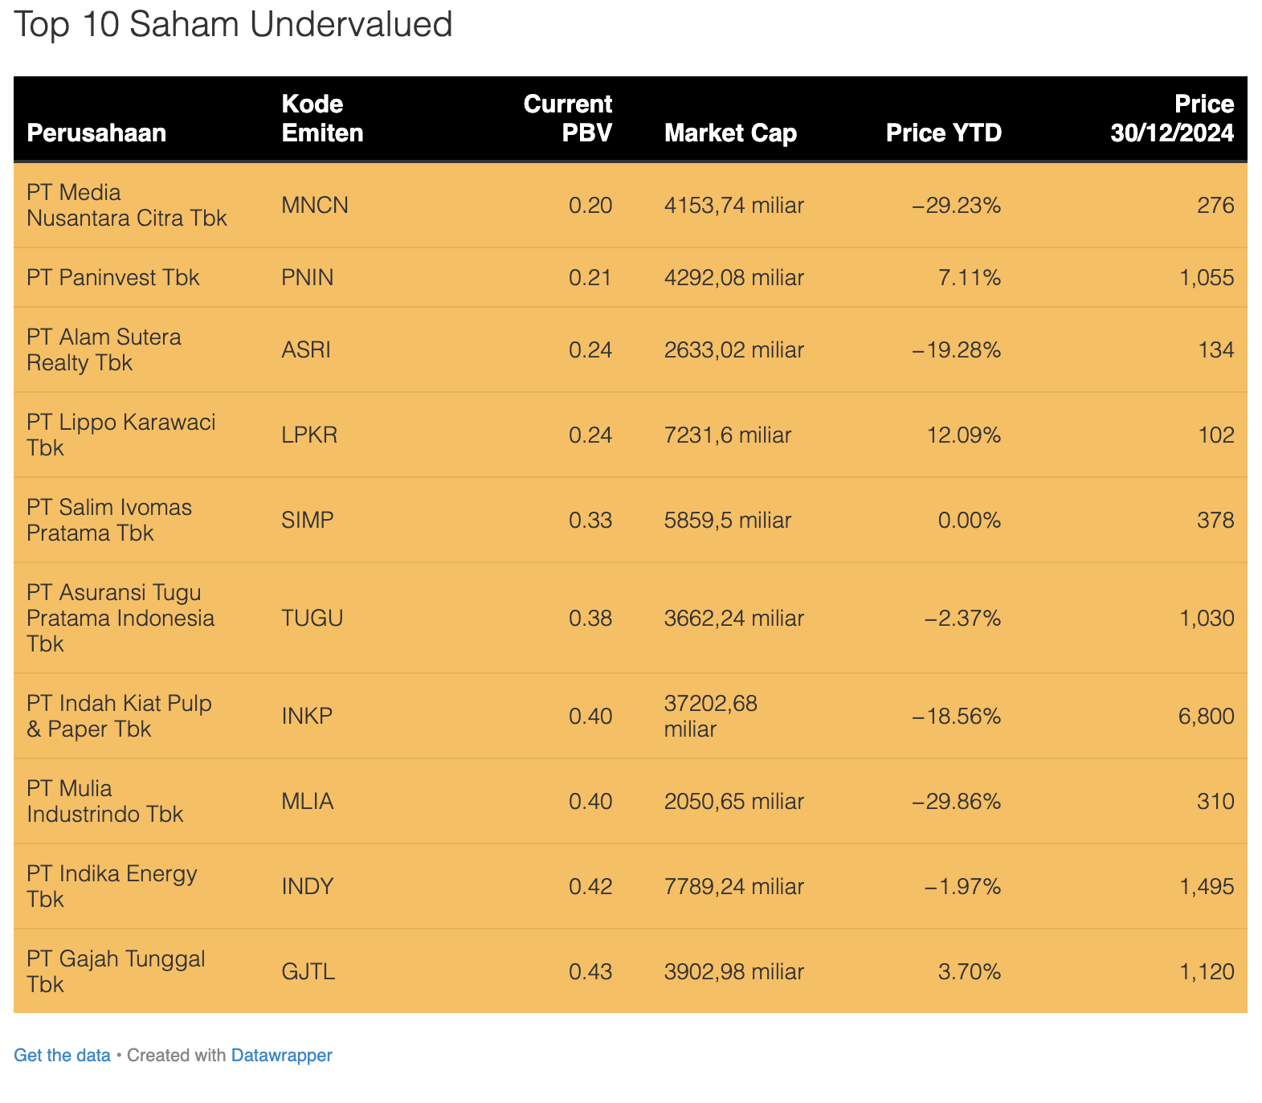Click the GJTL ticker code
1262x1103 pixels.
point(308,971)
